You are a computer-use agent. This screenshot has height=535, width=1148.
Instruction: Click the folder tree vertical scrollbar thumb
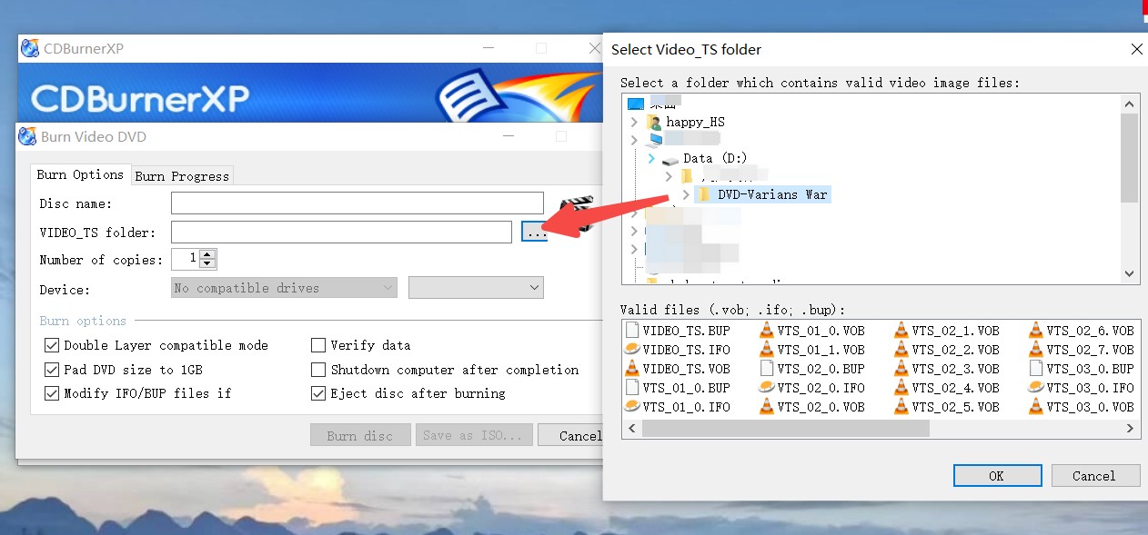click(x=1130, y=157)
